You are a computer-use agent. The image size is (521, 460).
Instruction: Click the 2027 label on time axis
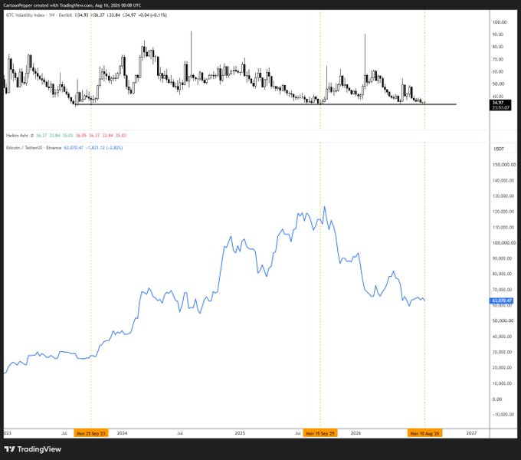pyautogui.click(x=471, y=433)
